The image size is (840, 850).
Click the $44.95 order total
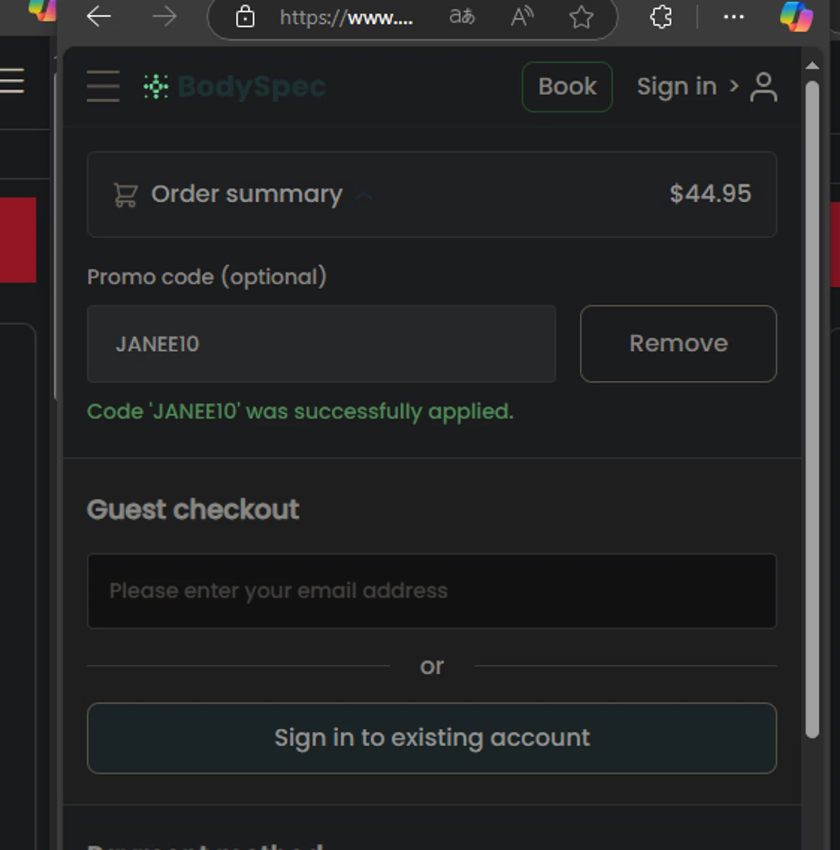point(710,194)
